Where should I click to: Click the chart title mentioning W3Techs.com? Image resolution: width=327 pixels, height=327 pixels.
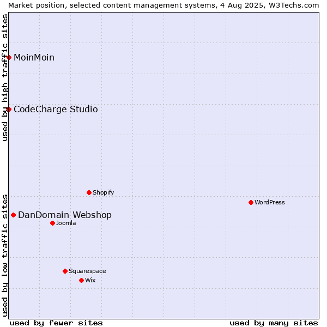pos(163,5)
